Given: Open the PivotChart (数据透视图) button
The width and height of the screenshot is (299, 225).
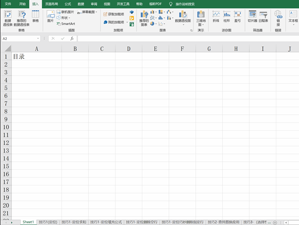Looking at the screenshot, I should point(183,16).
